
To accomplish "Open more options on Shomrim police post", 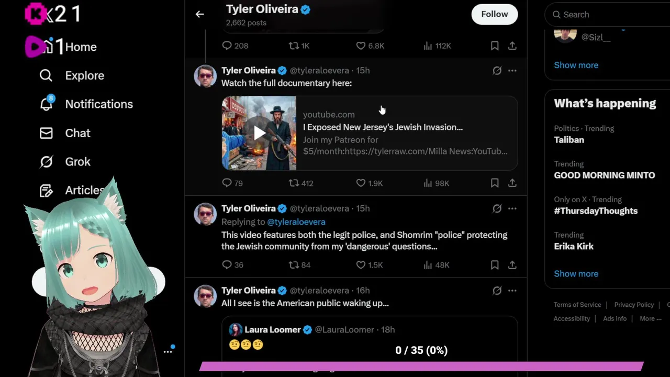I will pyautogui.click(x=512, y=208).
